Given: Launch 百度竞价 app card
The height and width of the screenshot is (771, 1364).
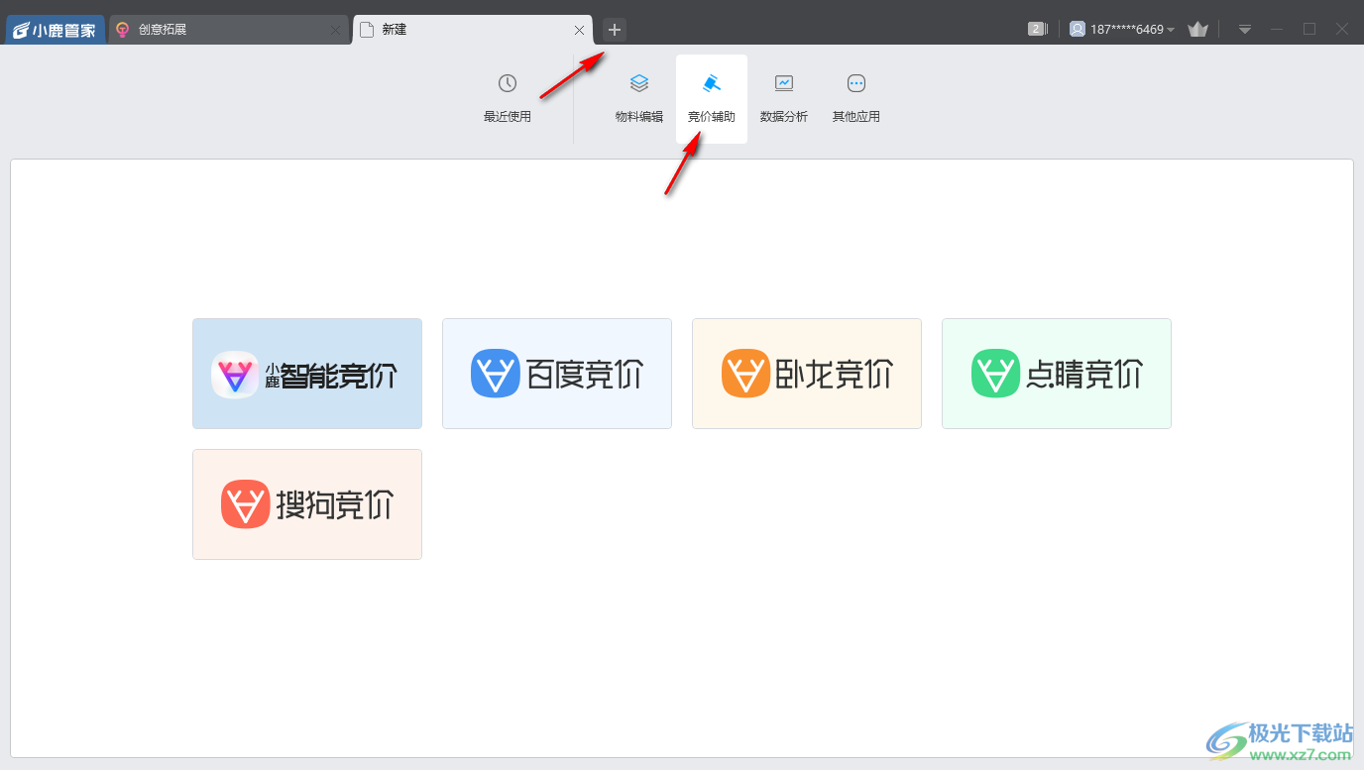Looking at the screenshot, I should point(557,374).
